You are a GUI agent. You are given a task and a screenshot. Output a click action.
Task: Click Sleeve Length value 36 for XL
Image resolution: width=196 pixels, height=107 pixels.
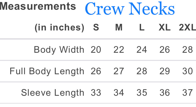[x=165, y=93]
